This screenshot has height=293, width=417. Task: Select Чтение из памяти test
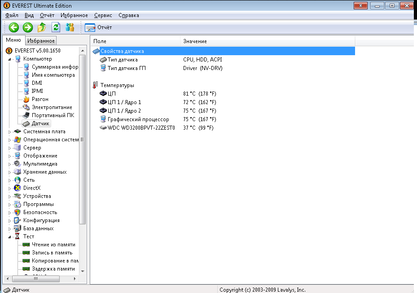[x=53, y=245]
